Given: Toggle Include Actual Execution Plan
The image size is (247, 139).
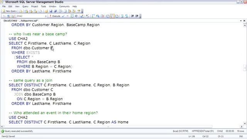Looking at the screenshot, I should (93, 16).
